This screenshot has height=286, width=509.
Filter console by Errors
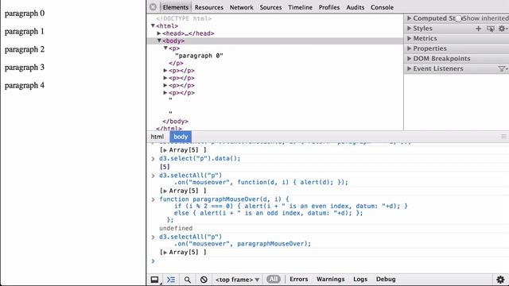[298, 279]
